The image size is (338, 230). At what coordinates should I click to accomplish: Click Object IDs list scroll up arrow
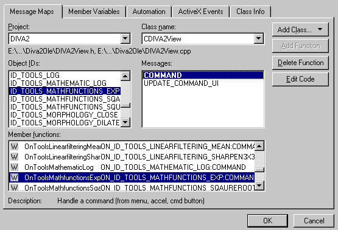pos(125,76)
